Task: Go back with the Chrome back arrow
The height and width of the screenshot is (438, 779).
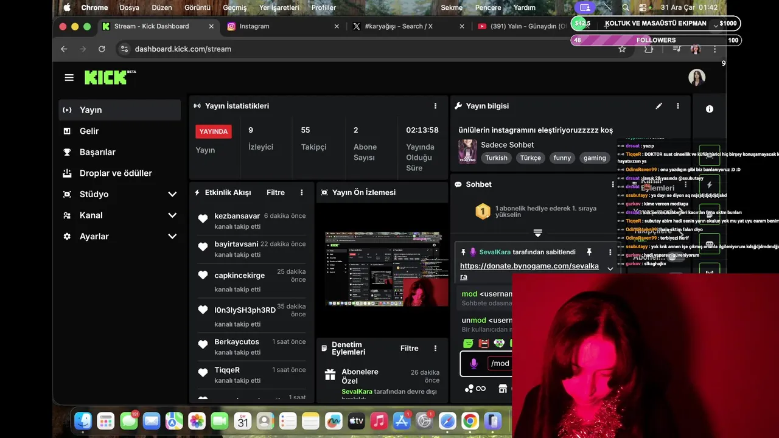Action: [x=64, y=49]
